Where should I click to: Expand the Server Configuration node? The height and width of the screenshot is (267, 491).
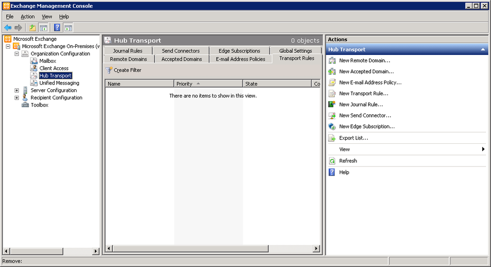tap(17, 90)
